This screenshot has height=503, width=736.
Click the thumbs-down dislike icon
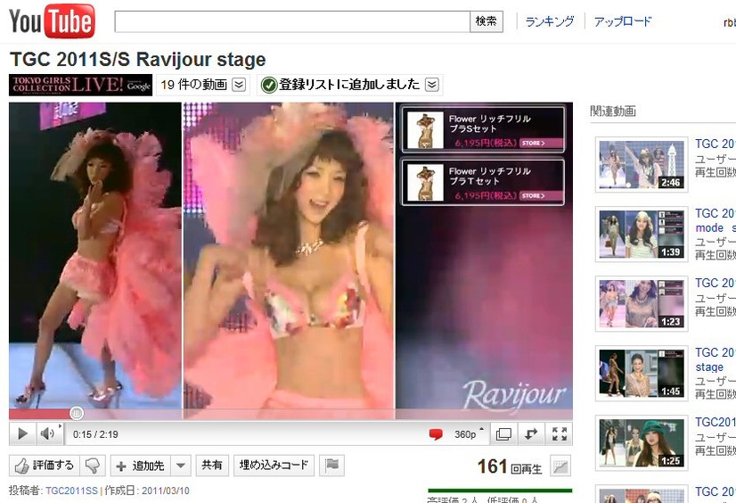[x=93, y=466]
